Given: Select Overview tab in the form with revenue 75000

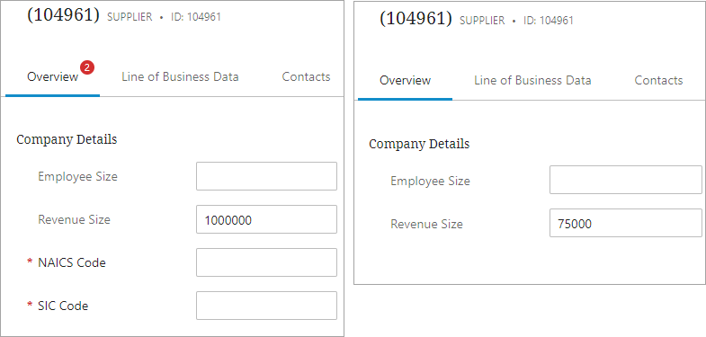Looking at the screenshot, I should coord(406,81).
